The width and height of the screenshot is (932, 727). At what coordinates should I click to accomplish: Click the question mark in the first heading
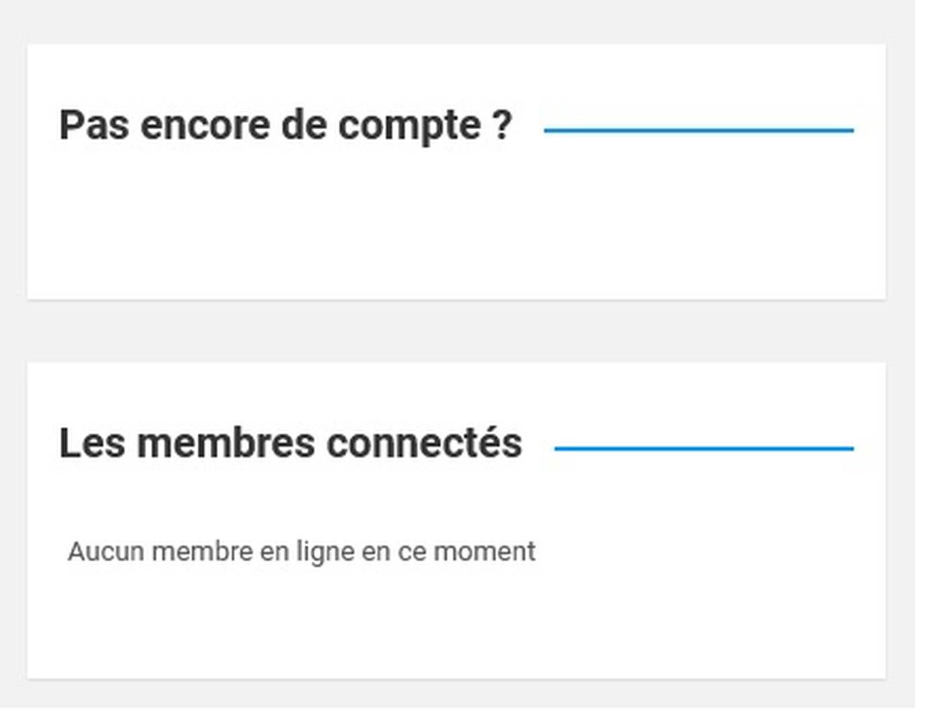(x=502, y=125)
